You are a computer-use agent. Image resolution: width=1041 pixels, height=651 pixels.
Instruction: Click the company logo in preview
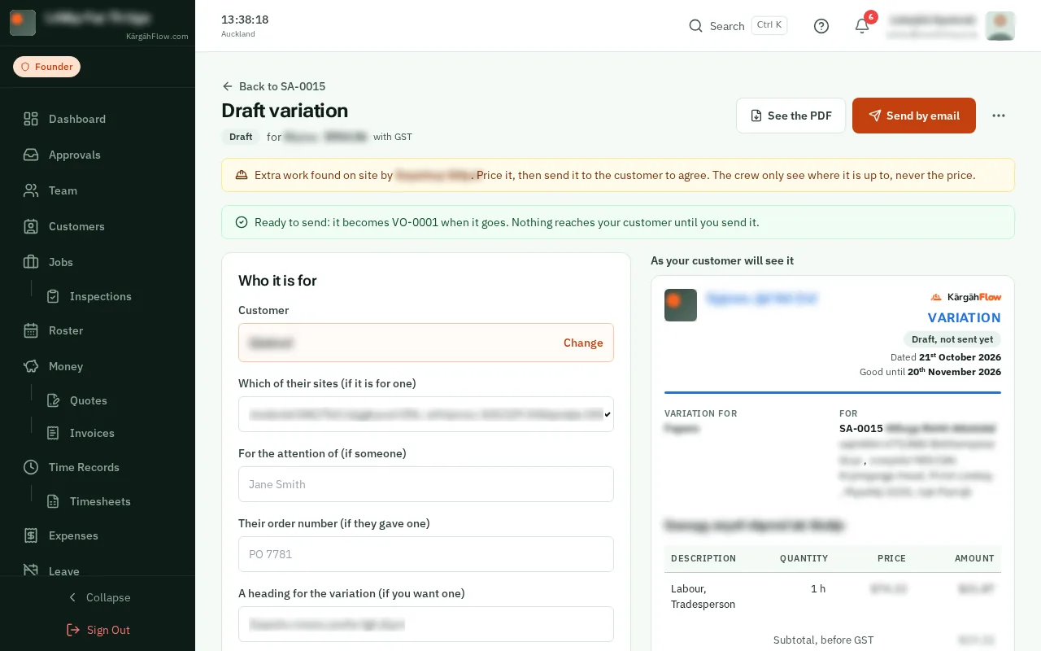pos(681,305)
